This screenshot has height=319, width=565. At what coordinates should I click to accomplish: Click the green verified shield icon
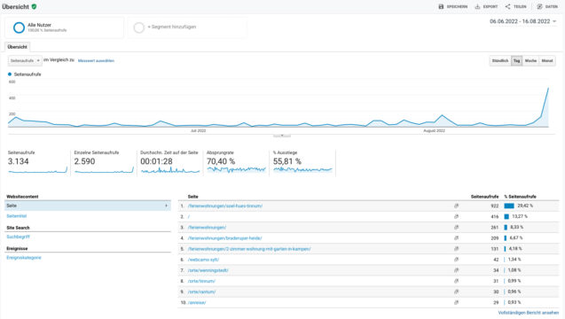pyautogui.click(x=34, y=6)
